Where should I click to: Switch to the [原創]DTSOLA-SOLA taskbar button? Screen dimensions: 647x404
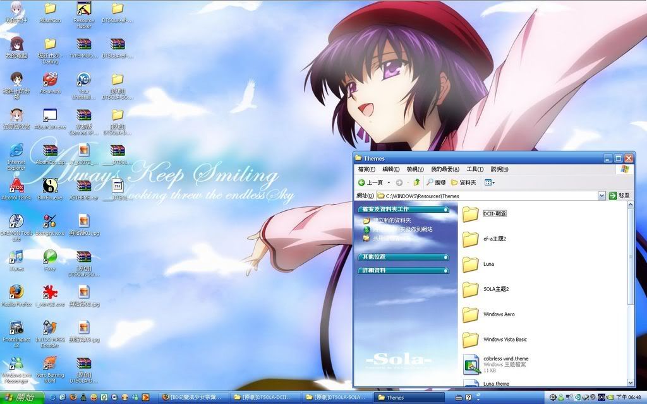pos(337,398)
